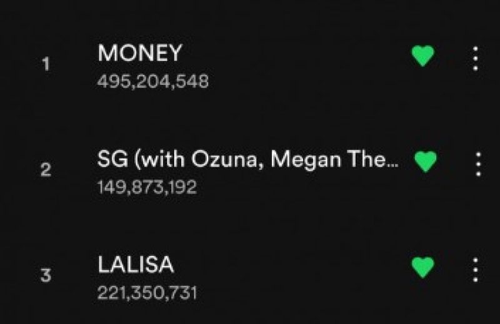
Task: Toggle the heart on SG track
Action: [426, 162]
